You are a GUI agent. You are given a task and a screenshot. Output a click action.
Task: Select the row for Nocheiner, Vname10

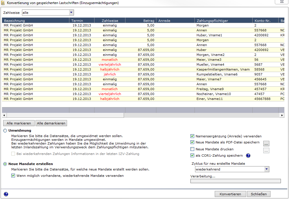(x=143, y=94)
